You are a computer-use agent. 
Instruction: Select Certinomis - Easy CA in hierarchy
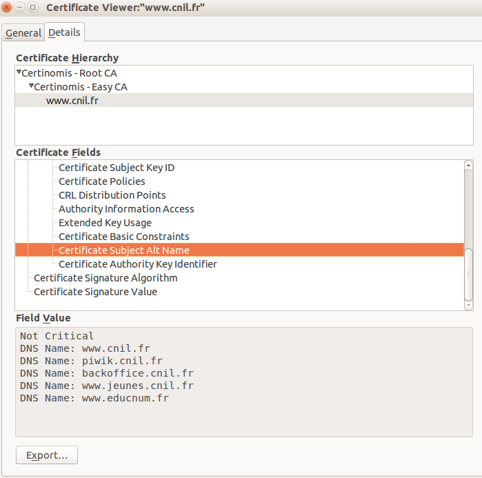pyautogui.click(x=81, y=87)
